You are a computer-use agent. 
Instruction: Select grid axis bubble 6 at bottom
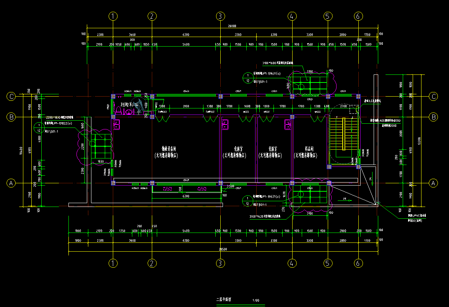point(358,263)
